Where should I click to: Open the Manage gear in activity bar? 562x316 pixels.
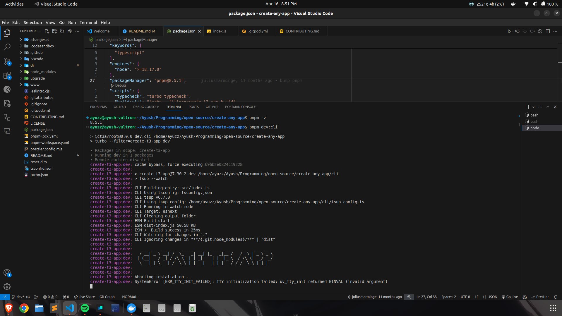[x=7, y=287]
